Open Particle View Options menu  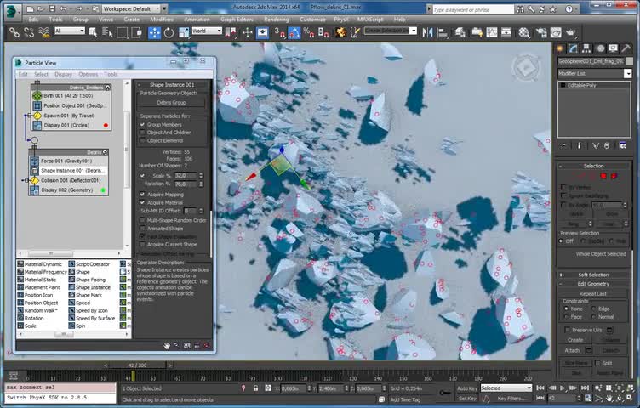point(89,74)
